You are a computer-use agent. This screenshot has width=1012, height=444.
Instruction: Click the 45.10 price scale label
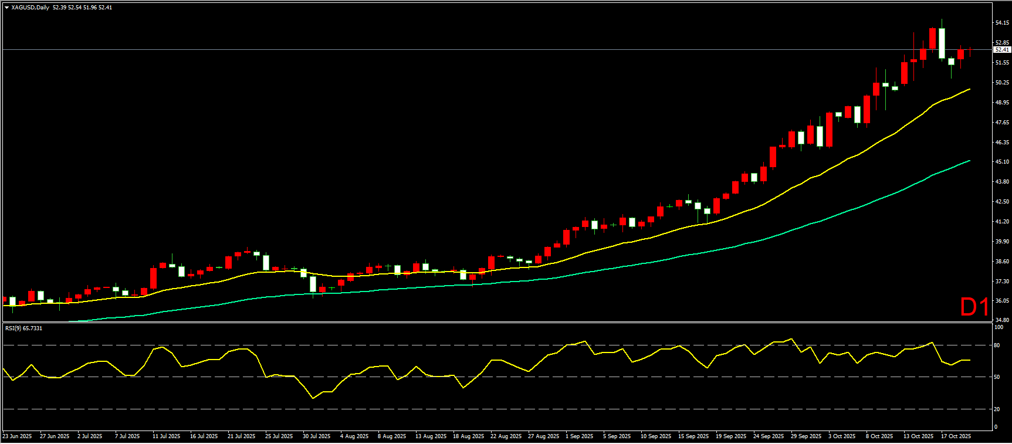pyautogui.click(x=1002, y=162)
